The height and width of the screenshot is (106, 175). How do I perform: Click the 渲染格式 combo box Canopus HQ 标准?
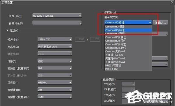click(x=128, y=22)
